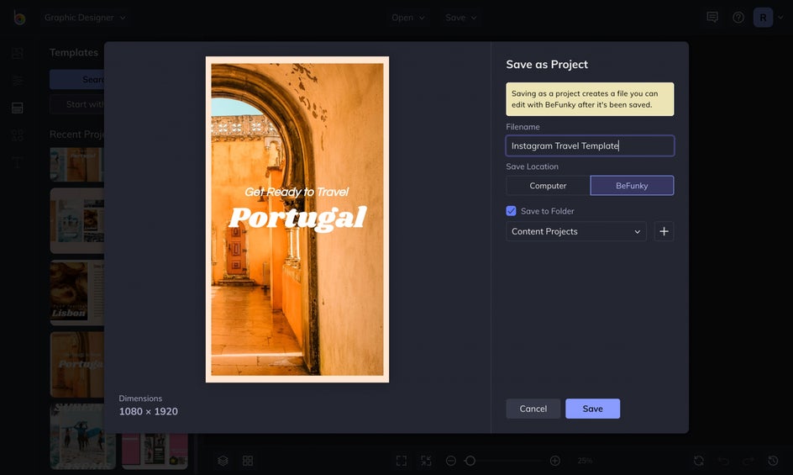The image size is (793, 475).
Task: Expand the Open menu in top bar
Action: pyautogui.click(x=408, y=18)
